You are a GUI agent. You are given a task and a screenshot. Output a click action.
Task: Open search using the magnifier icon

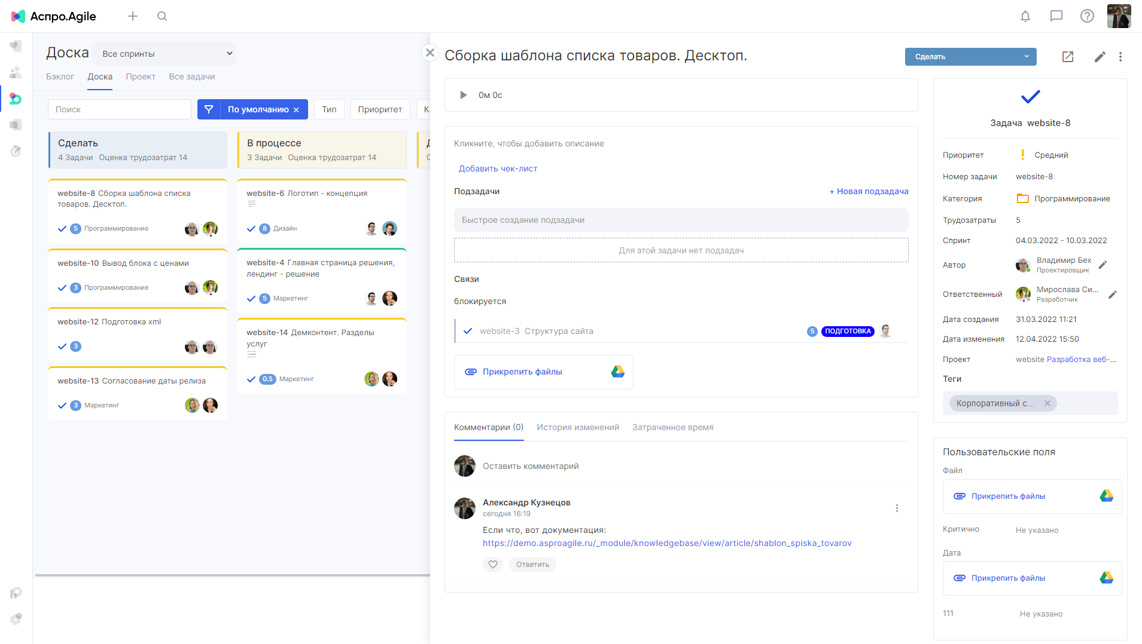[x=162, y=16]
